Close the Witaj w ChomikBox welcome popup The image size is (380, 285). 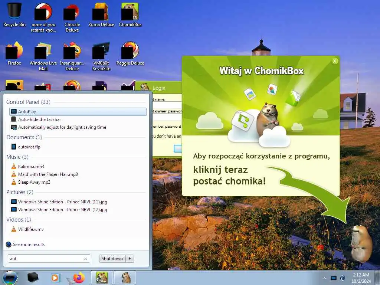click(335, 61)
